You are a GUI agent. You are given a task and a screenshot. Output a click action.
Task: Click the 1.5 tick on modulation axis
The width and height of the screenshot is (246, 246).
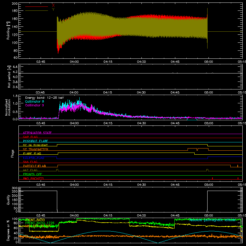pyautogui.click(x=15, y=96)
